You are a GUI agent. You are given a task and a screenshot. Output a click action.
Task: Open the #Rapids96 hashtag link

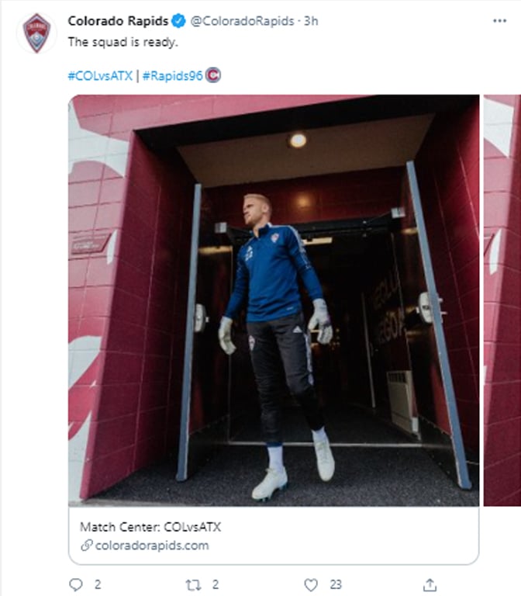tap(172, 75)
